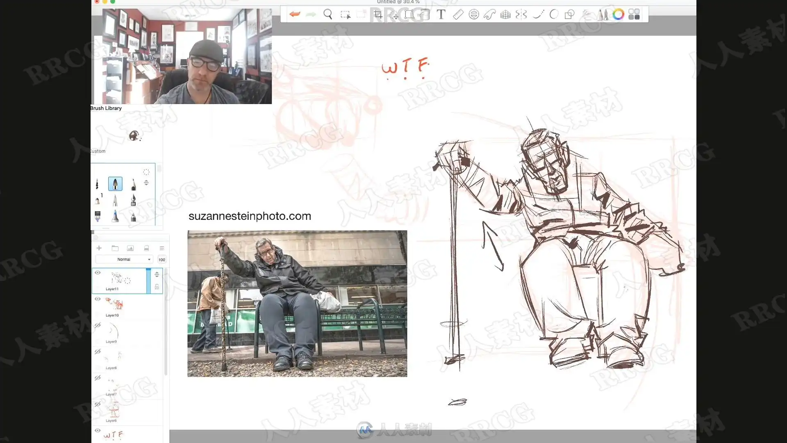Hide Layer11 using its eye icon
The width and height of the screenshot is (787, 443).
[98, 273]
